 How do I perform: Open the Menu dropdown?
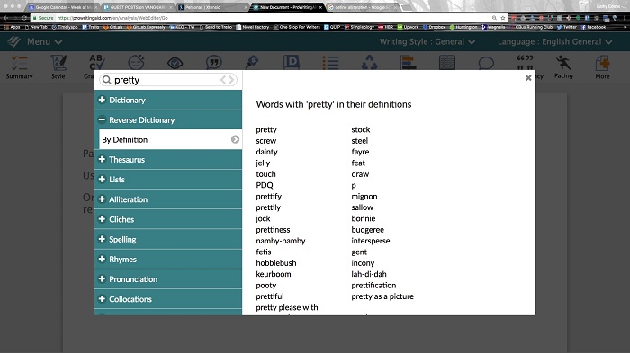coord(44,41)
